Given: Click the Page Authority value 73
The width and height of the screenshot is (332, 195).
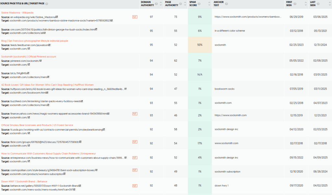Looking at the screenshot, I should (x=175, y=17).
